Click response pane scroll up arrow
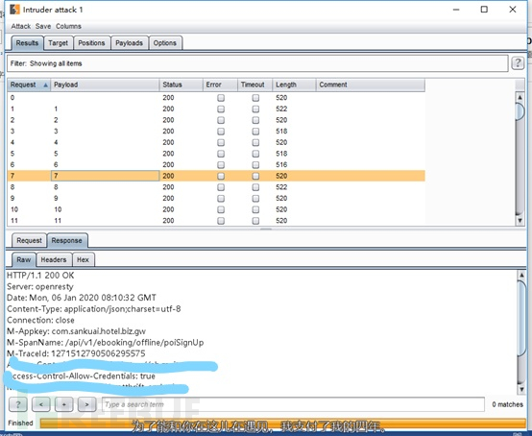Screen dimensions: 532x436 (x=521, y=275)
